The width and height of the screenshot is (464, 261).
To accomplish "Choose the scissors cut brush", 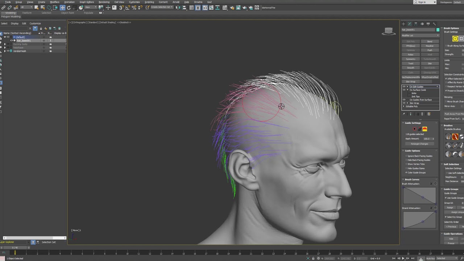I will (449, 145).
